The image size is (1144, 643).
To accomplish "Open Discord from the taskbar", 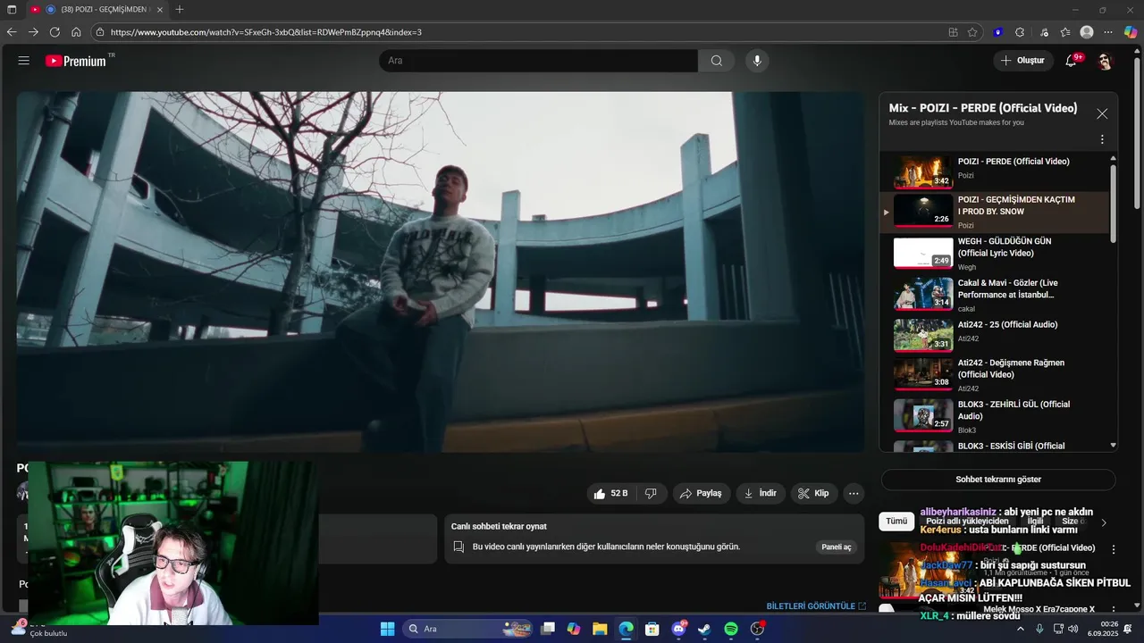I will coord(678,629).
